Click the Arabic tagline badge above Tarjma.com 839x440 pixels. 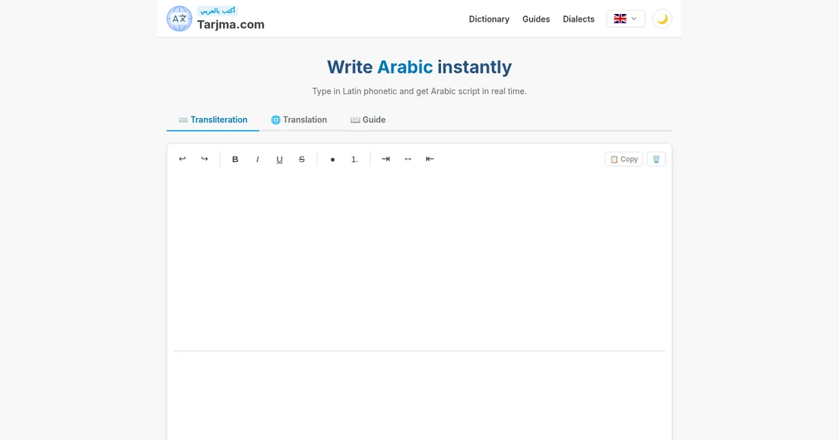pos(217,10)
